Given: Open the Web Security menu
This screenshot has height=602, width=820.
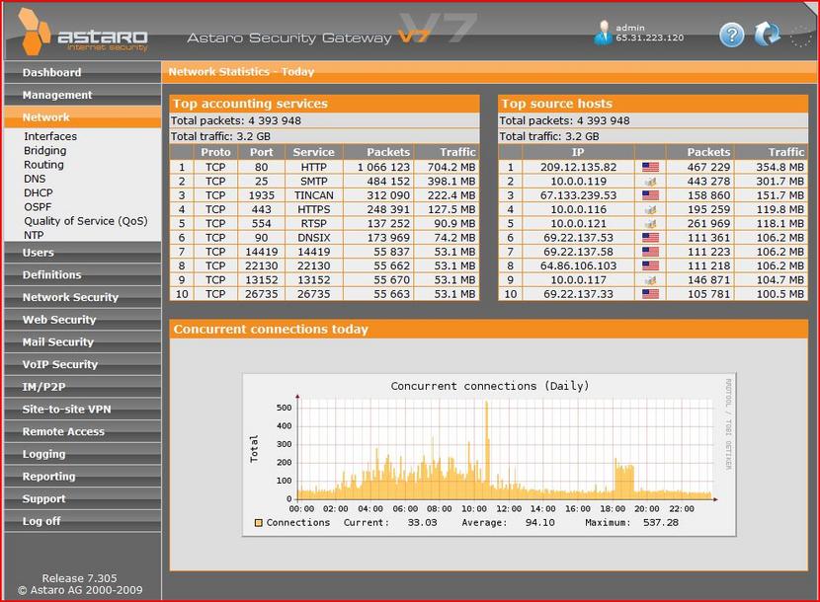Looking at the screenshot, I should pos(83,321).
